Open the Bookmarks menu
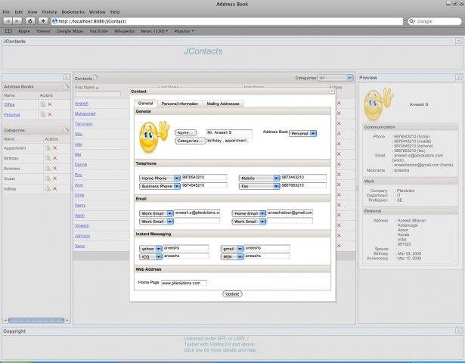Image resolution: width=465 pixels, height=363 pixels. click(x=73, y=12)
